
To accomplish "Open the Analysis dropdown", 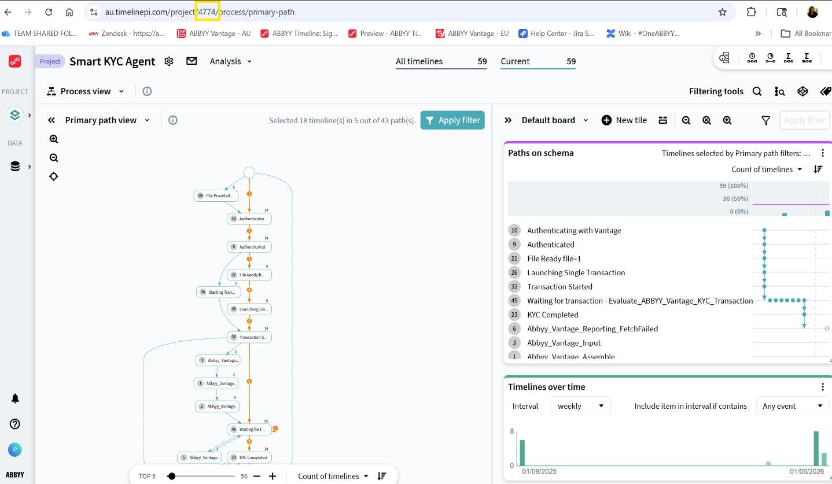I will tap(231, 61).
